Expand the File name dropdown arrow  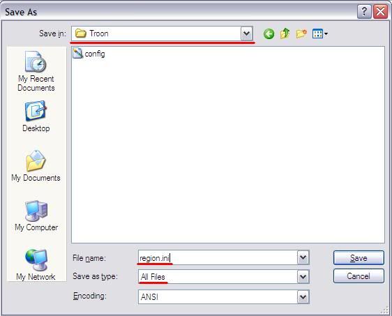pyautogui.click(x=303, y=257)
